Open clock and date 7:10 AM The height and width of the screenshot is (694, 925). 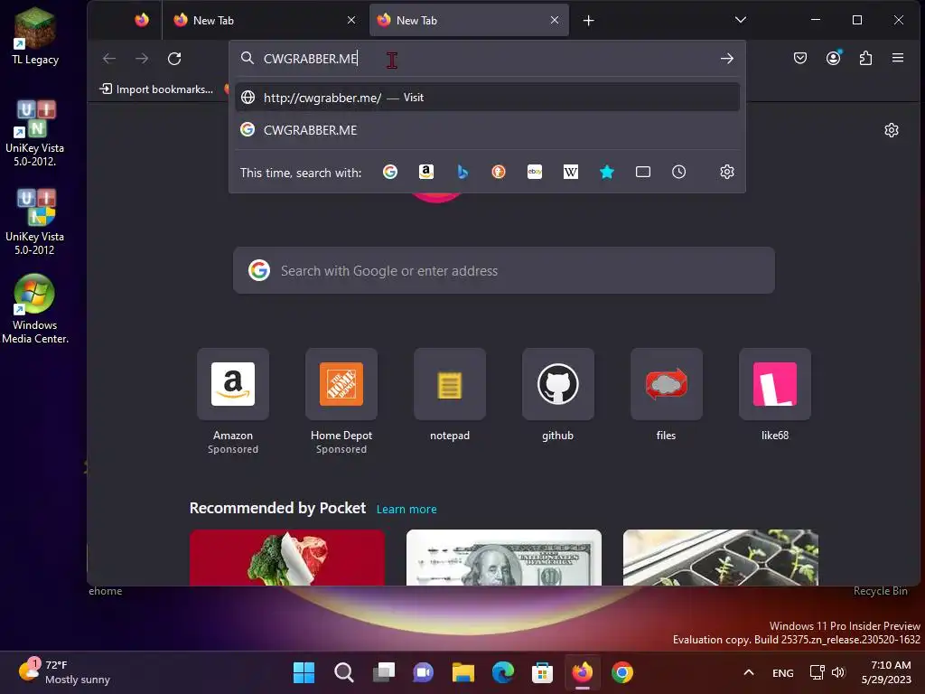tap(887, 672)
